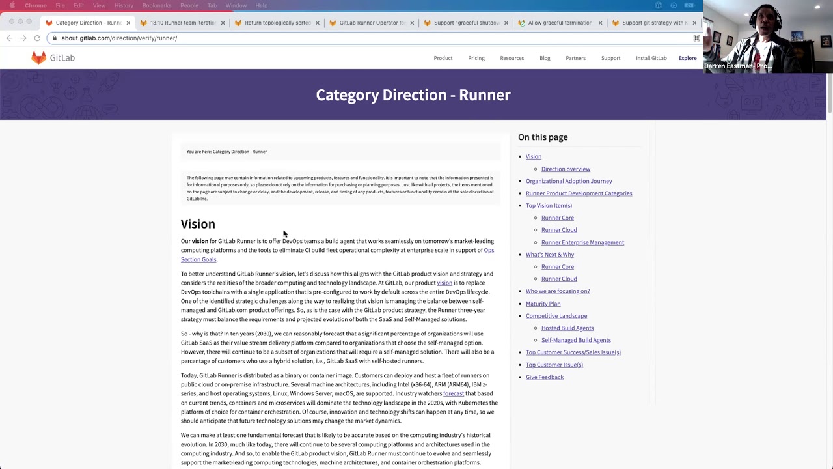Click the Darren Eastman video thumbnail

[x=768, y=36]
